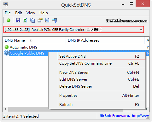This screenshot has height=122, width=152.
Task: Choose Refresh in context menu
Action: click(x=102, y=105)
